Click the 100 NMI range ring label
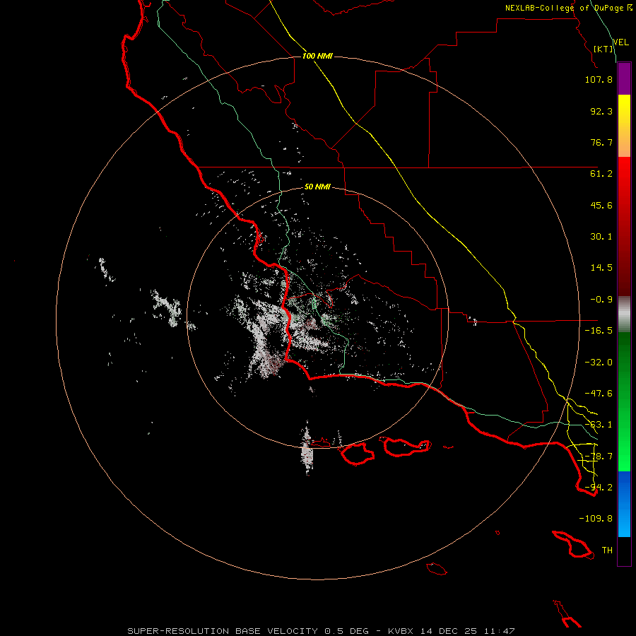Image resolution: width=636 pixels, height=636 pixels. [x=317, y=56]
